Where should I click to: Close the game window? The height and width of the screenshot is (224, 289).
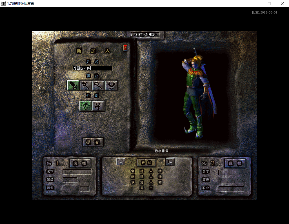(x=282, y=4)
